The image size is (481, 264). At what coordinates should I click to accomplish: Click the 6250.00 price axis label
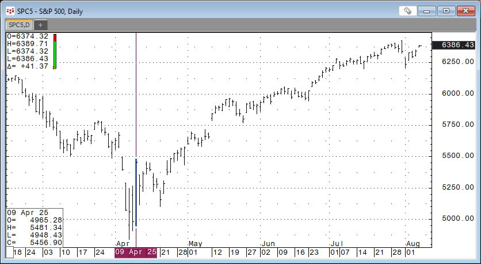click(x=457, y=62)
